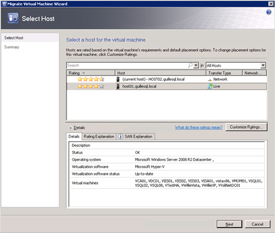Click the Up-to-date status value
This screenshot has width=275, height=233.
144,174
